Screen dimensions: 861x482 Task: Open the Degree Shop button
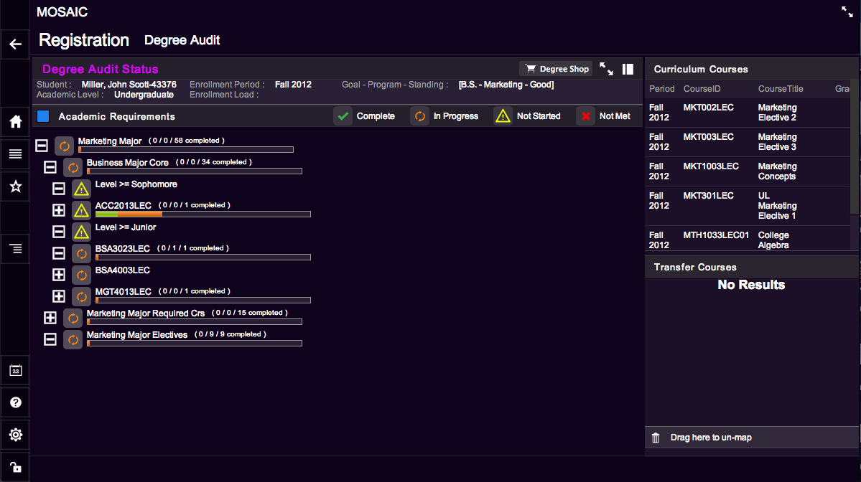556,69
